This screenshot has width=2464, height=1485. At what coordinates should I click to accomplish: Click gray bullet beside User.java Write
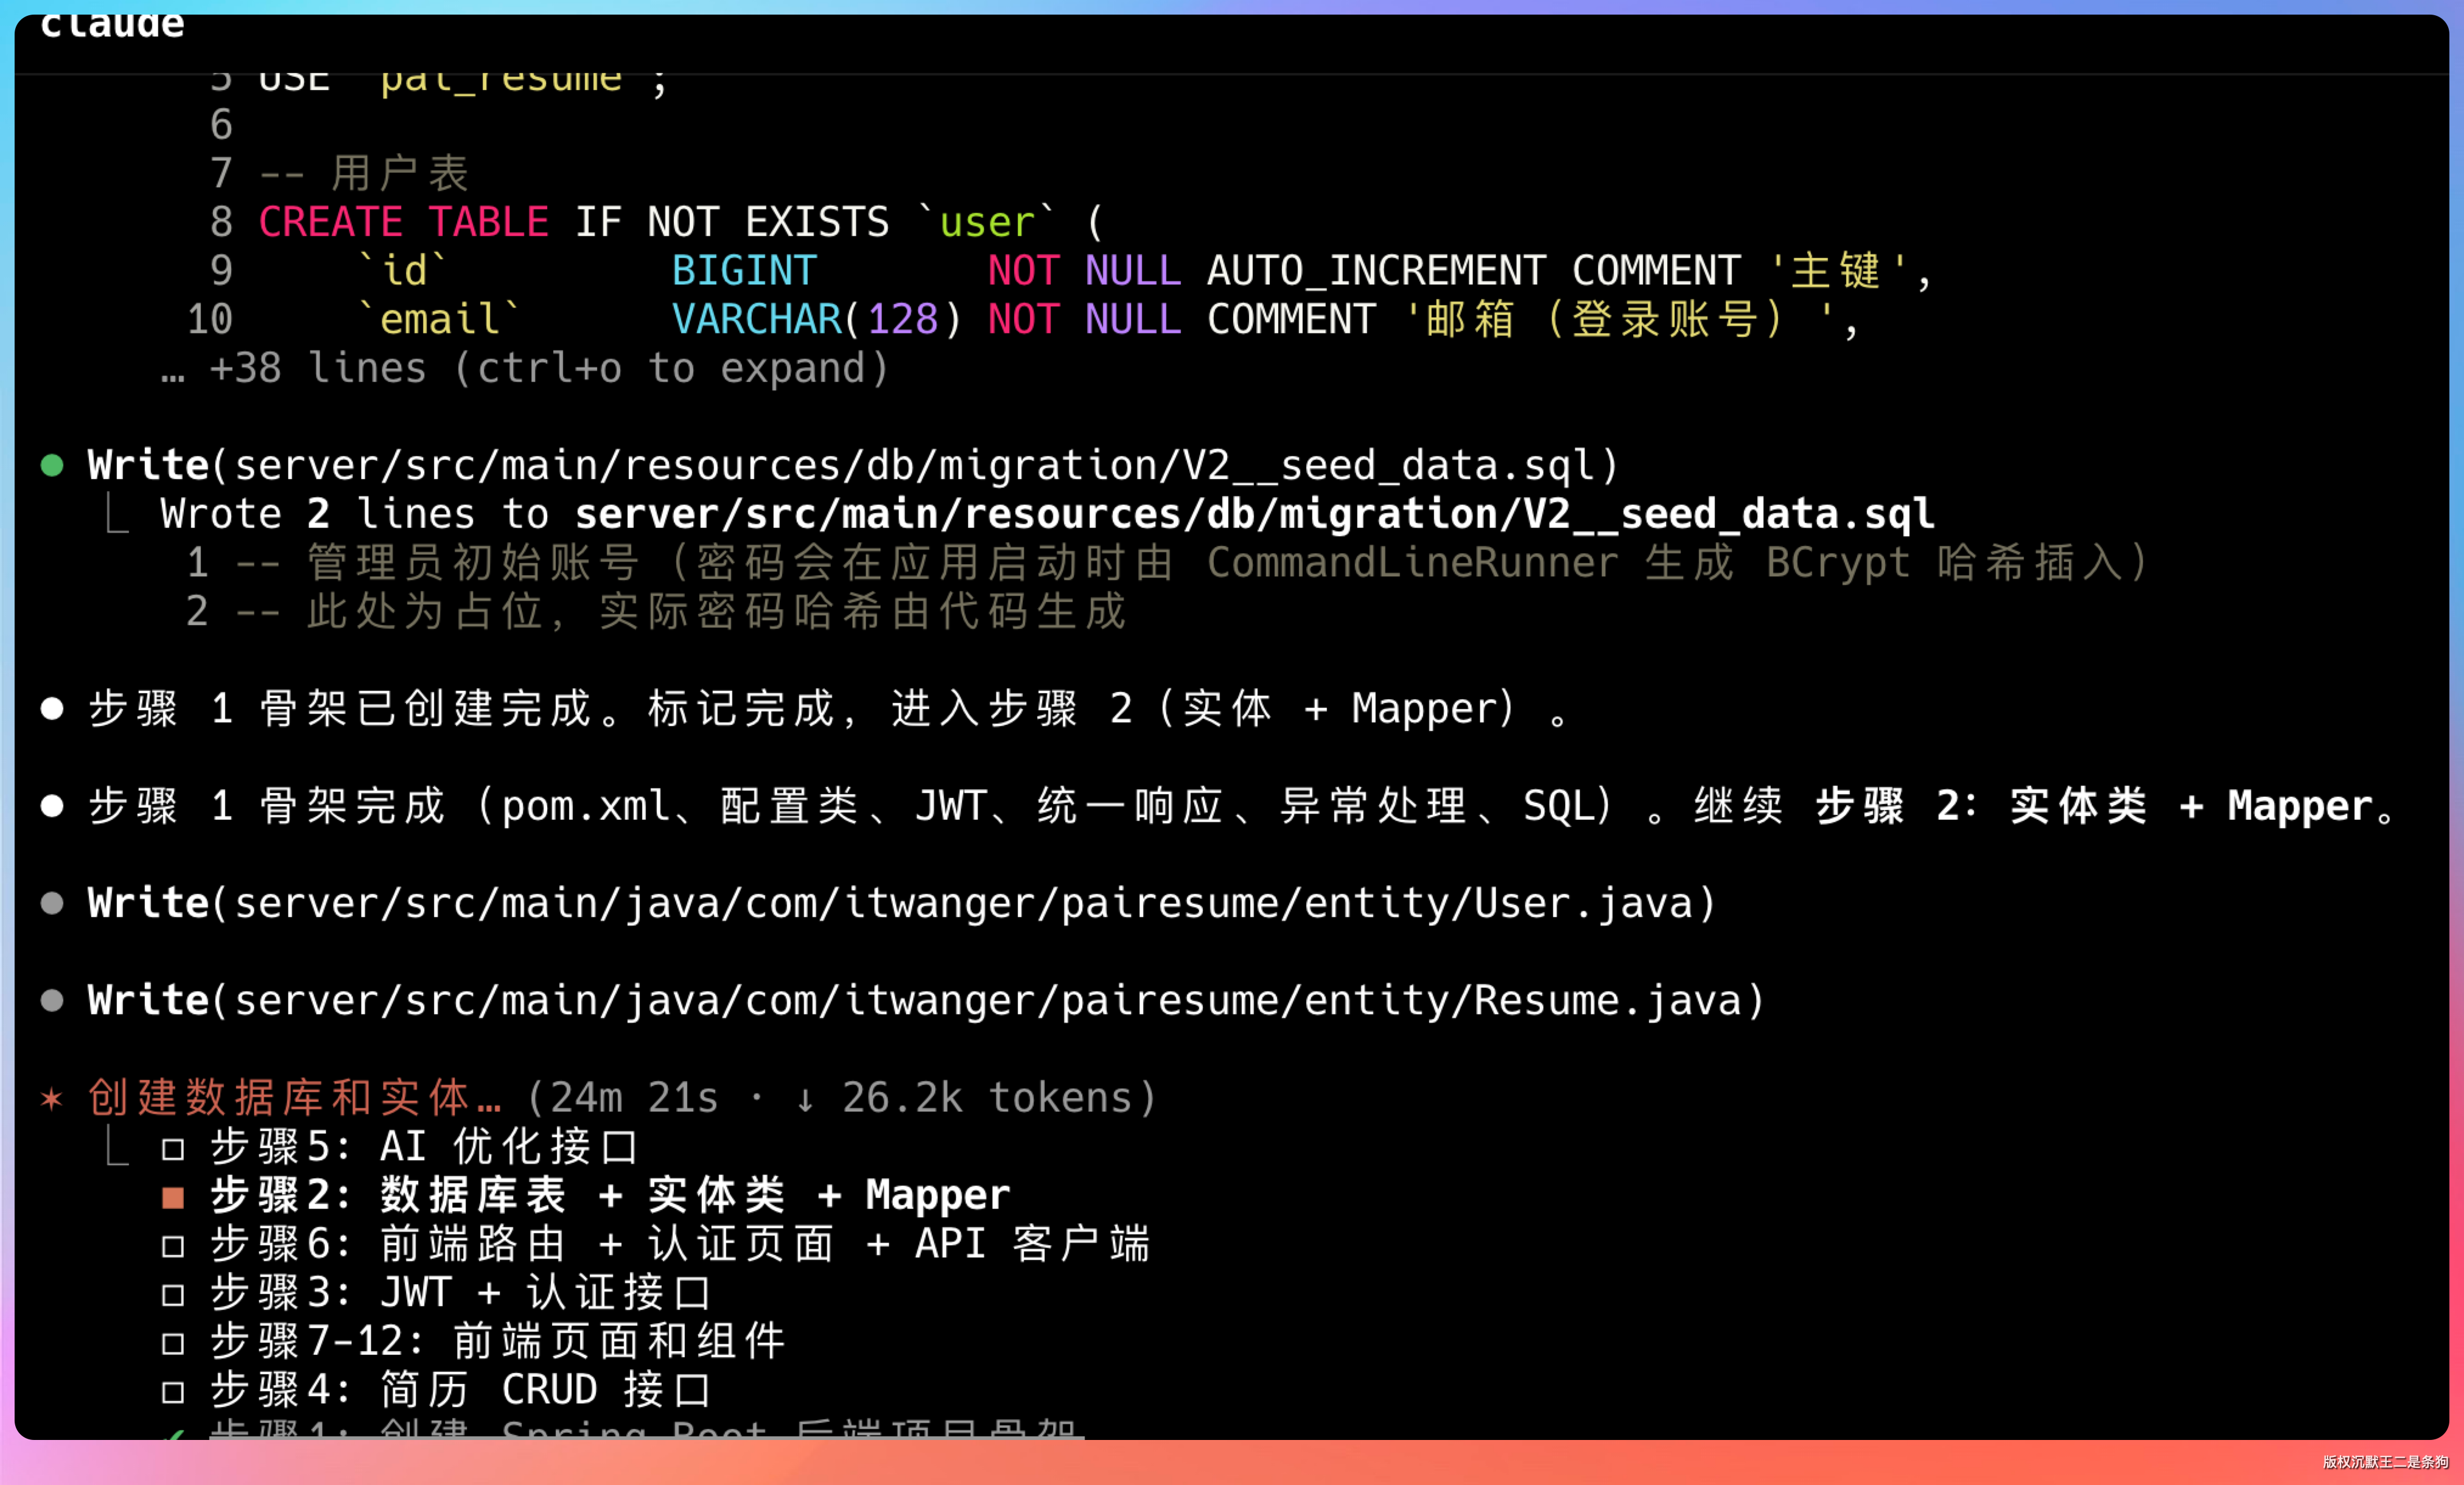click(52, 903)
